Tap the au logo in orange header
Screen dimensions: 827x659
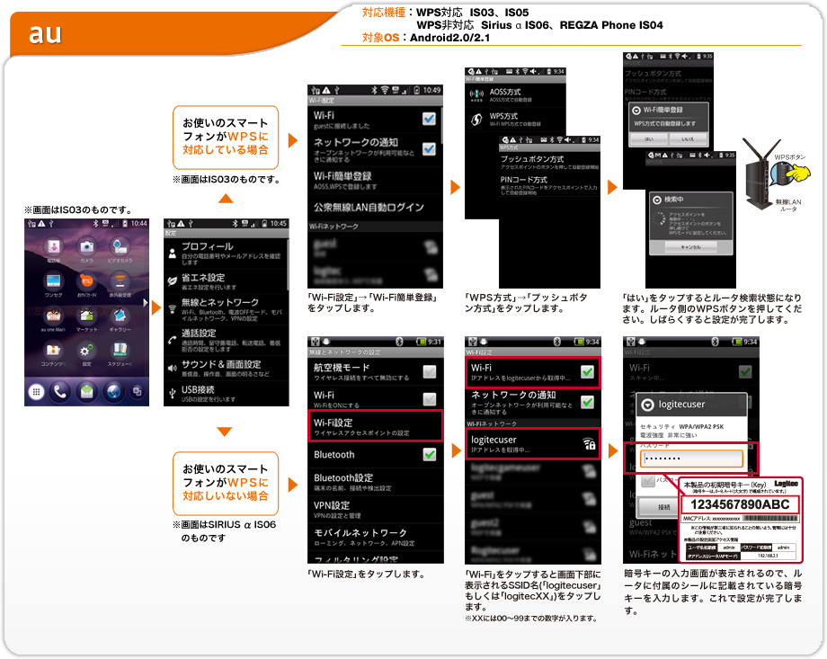coord(45,33)
